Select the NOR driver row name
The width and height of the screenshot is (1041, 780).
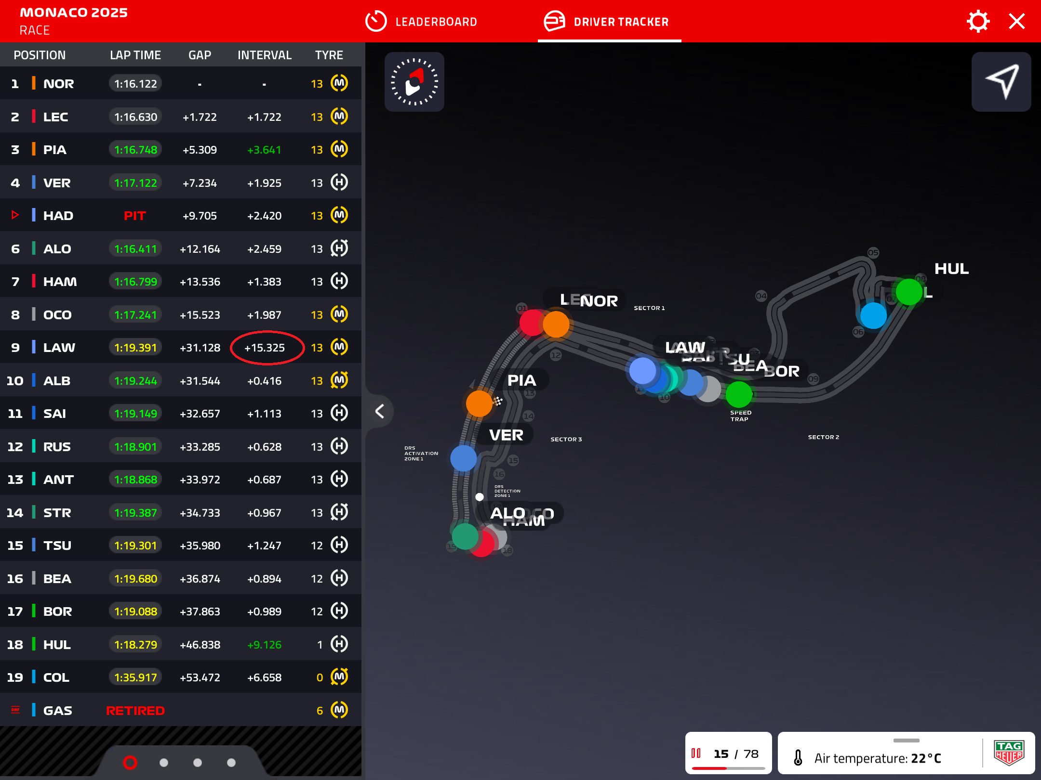point(59,84)
